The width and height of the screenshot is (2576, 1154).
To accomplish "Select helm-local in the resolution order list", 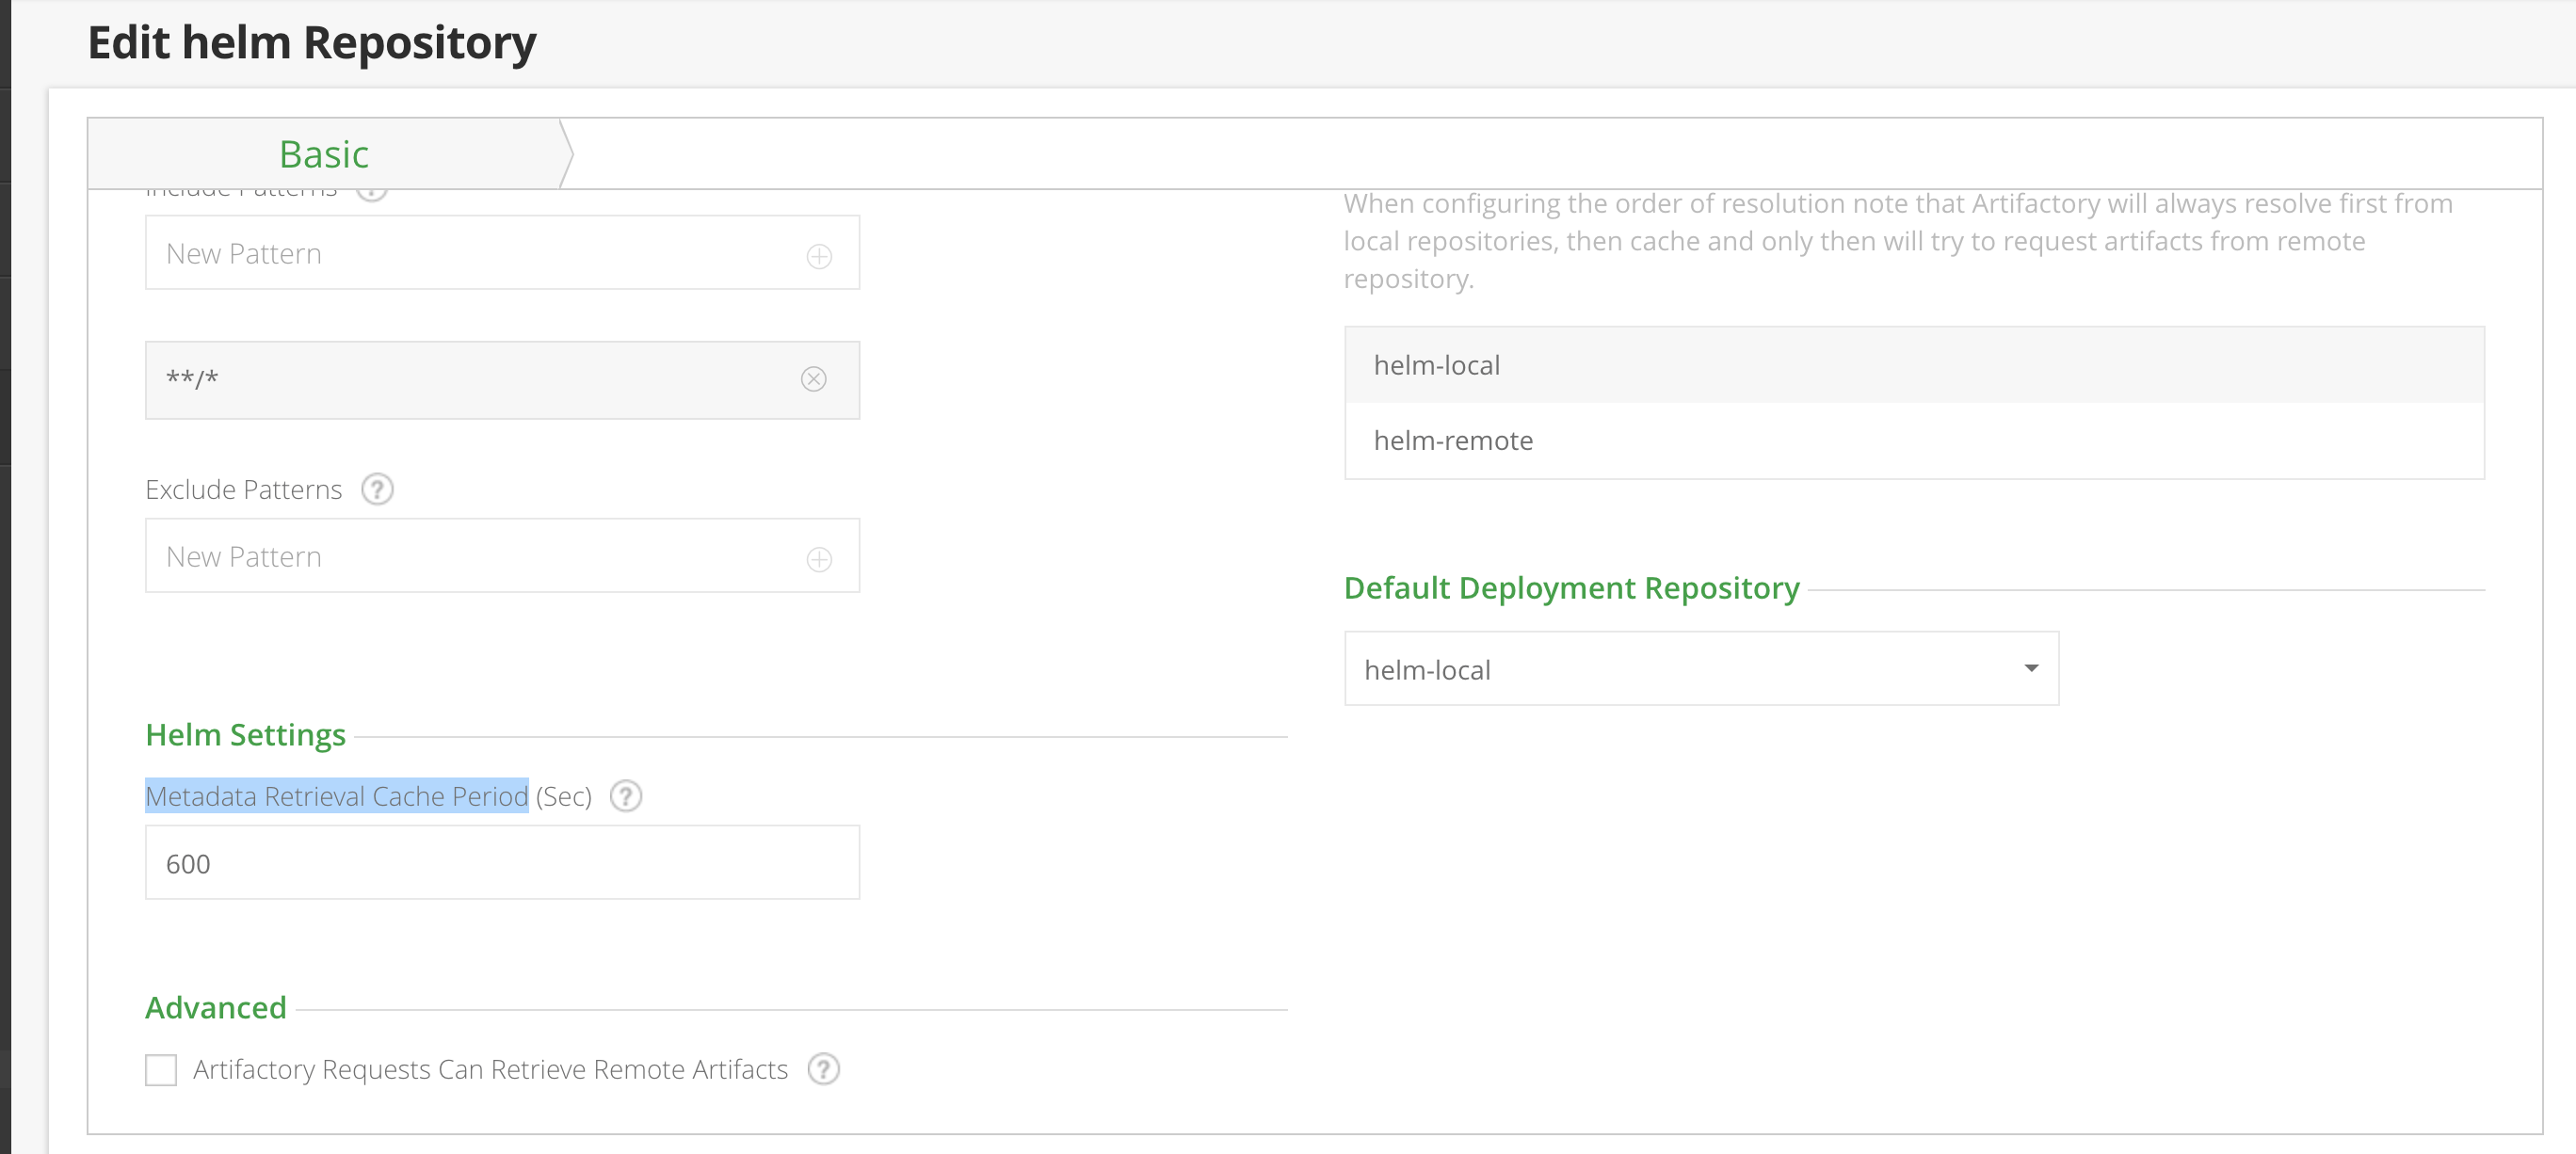I will pyautogui.click(x=1437, y=365).
